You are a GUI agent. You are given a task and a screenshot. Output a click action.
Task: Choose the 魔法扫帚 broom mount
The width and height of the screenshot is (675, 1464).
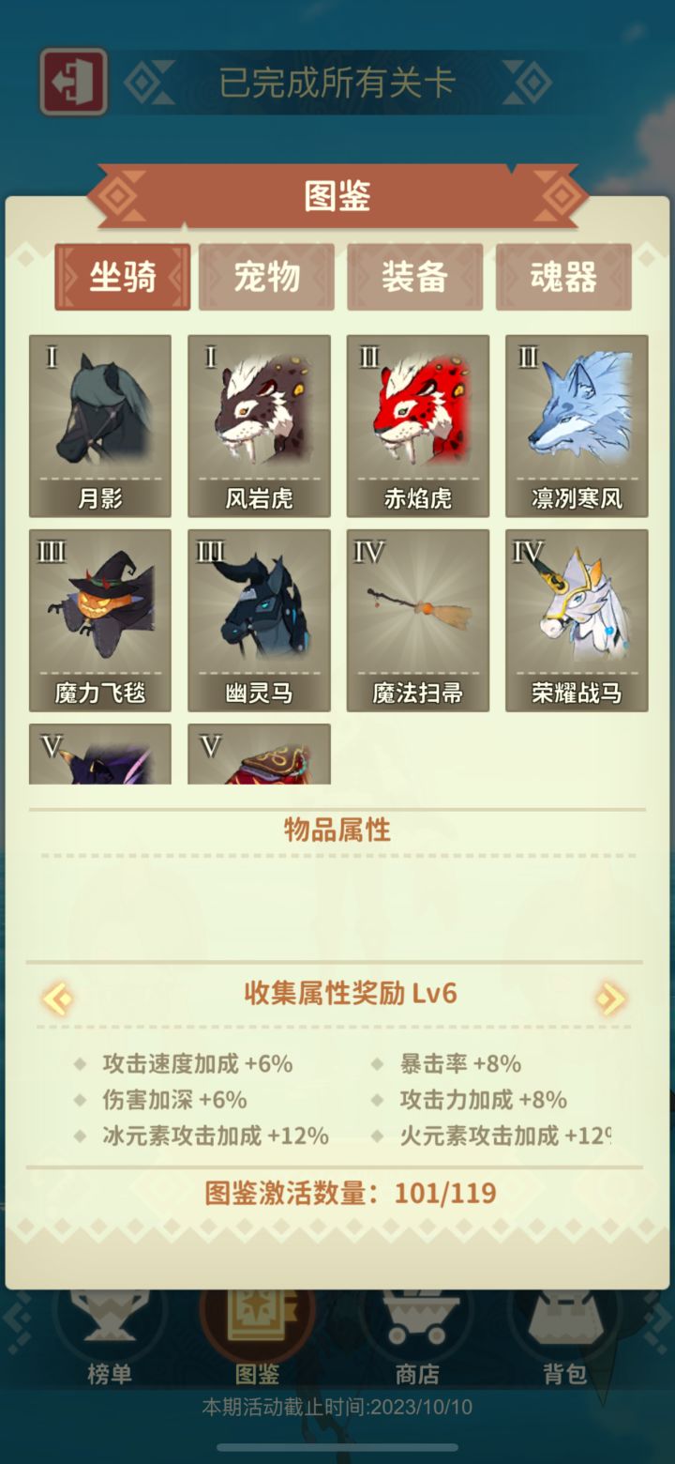click(418, 620)
